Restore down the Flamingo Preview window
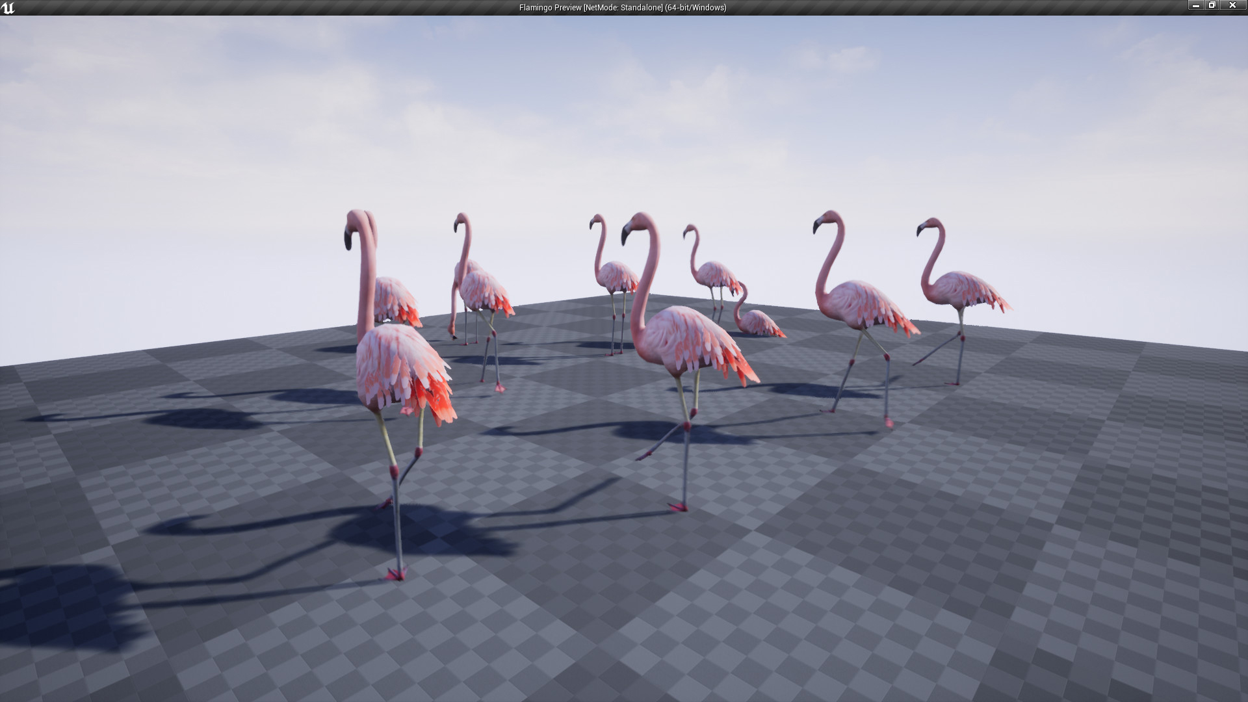 click(x=1212, y=5)
